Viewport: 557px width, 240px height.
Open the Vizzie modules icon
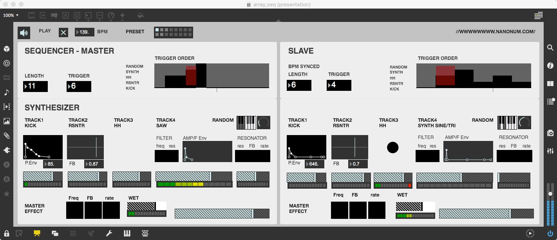[7, 164]
